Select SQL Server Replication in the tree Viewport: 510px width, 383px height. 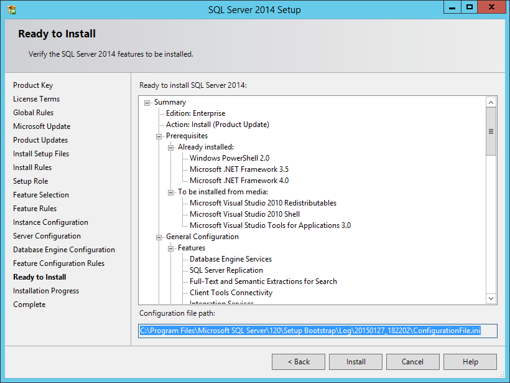tap(226, 270)
